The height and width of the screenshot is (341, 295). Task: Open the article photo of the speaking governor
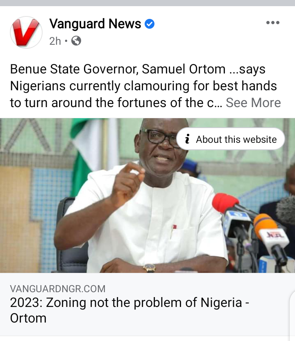coord(147,195)
